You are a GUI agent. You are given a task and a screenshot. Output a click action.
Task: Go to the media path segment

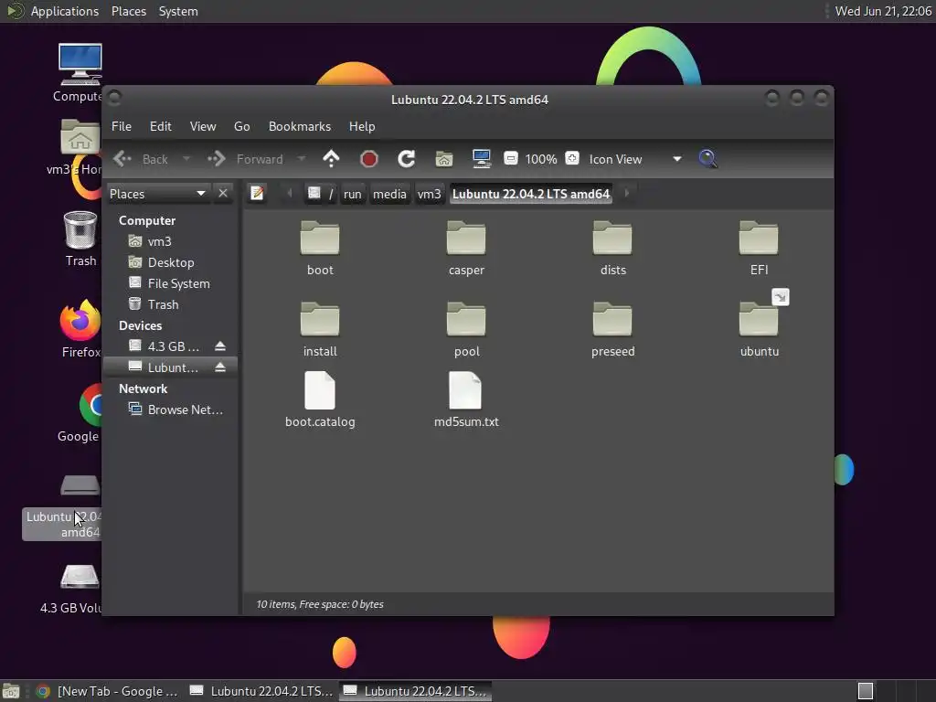(x=389, y=194)
